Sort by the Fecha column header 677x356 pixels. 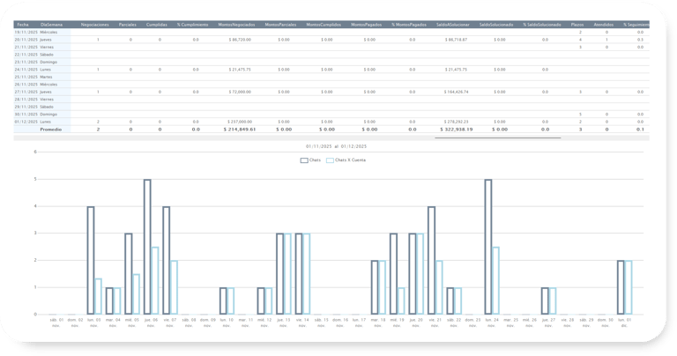pos(23,25)
